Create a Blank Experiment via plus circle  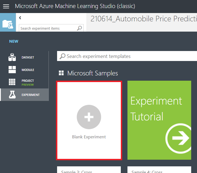[x=89, y=117]
